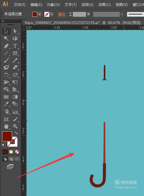
Task: Set paint mode to Gradient
Action: click(x=11, y=152)
